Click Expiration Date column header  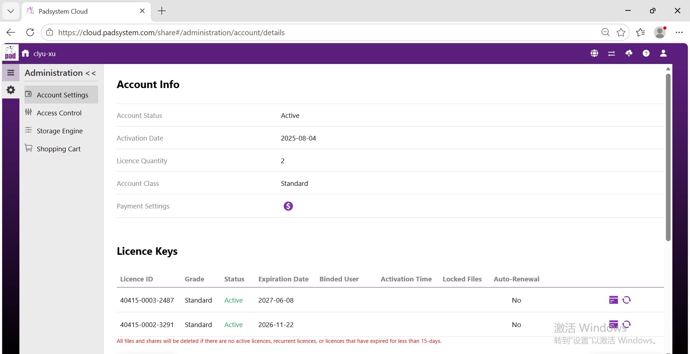pyautogui.click(x=284, y=279)
